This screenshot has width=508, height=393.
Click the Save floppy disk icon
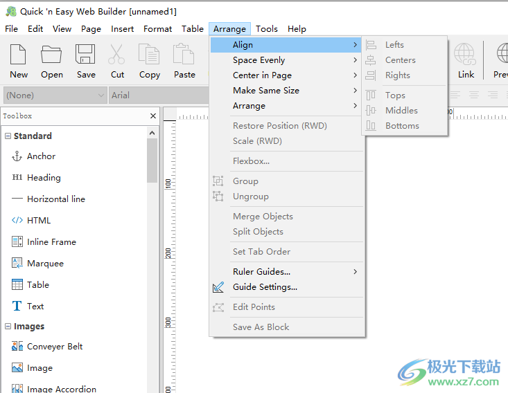(85, 54)
